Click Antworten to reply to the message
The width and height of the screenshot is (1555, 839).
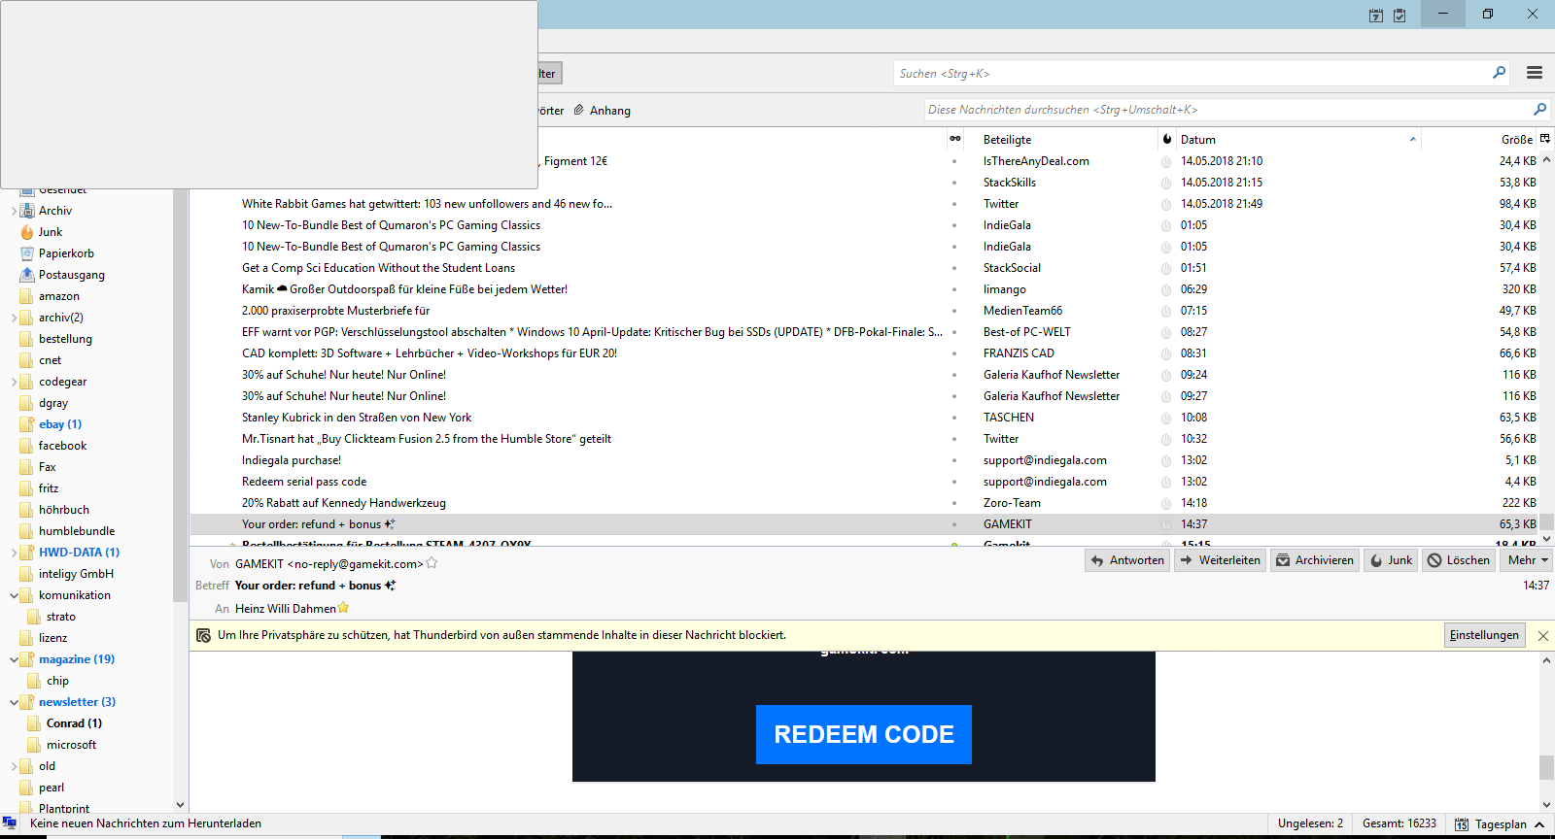1127,560
